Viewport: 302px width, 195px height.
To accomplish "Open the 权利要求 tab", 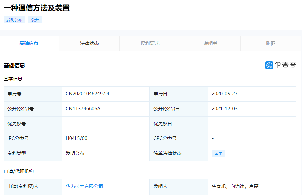I will (149, 43).
